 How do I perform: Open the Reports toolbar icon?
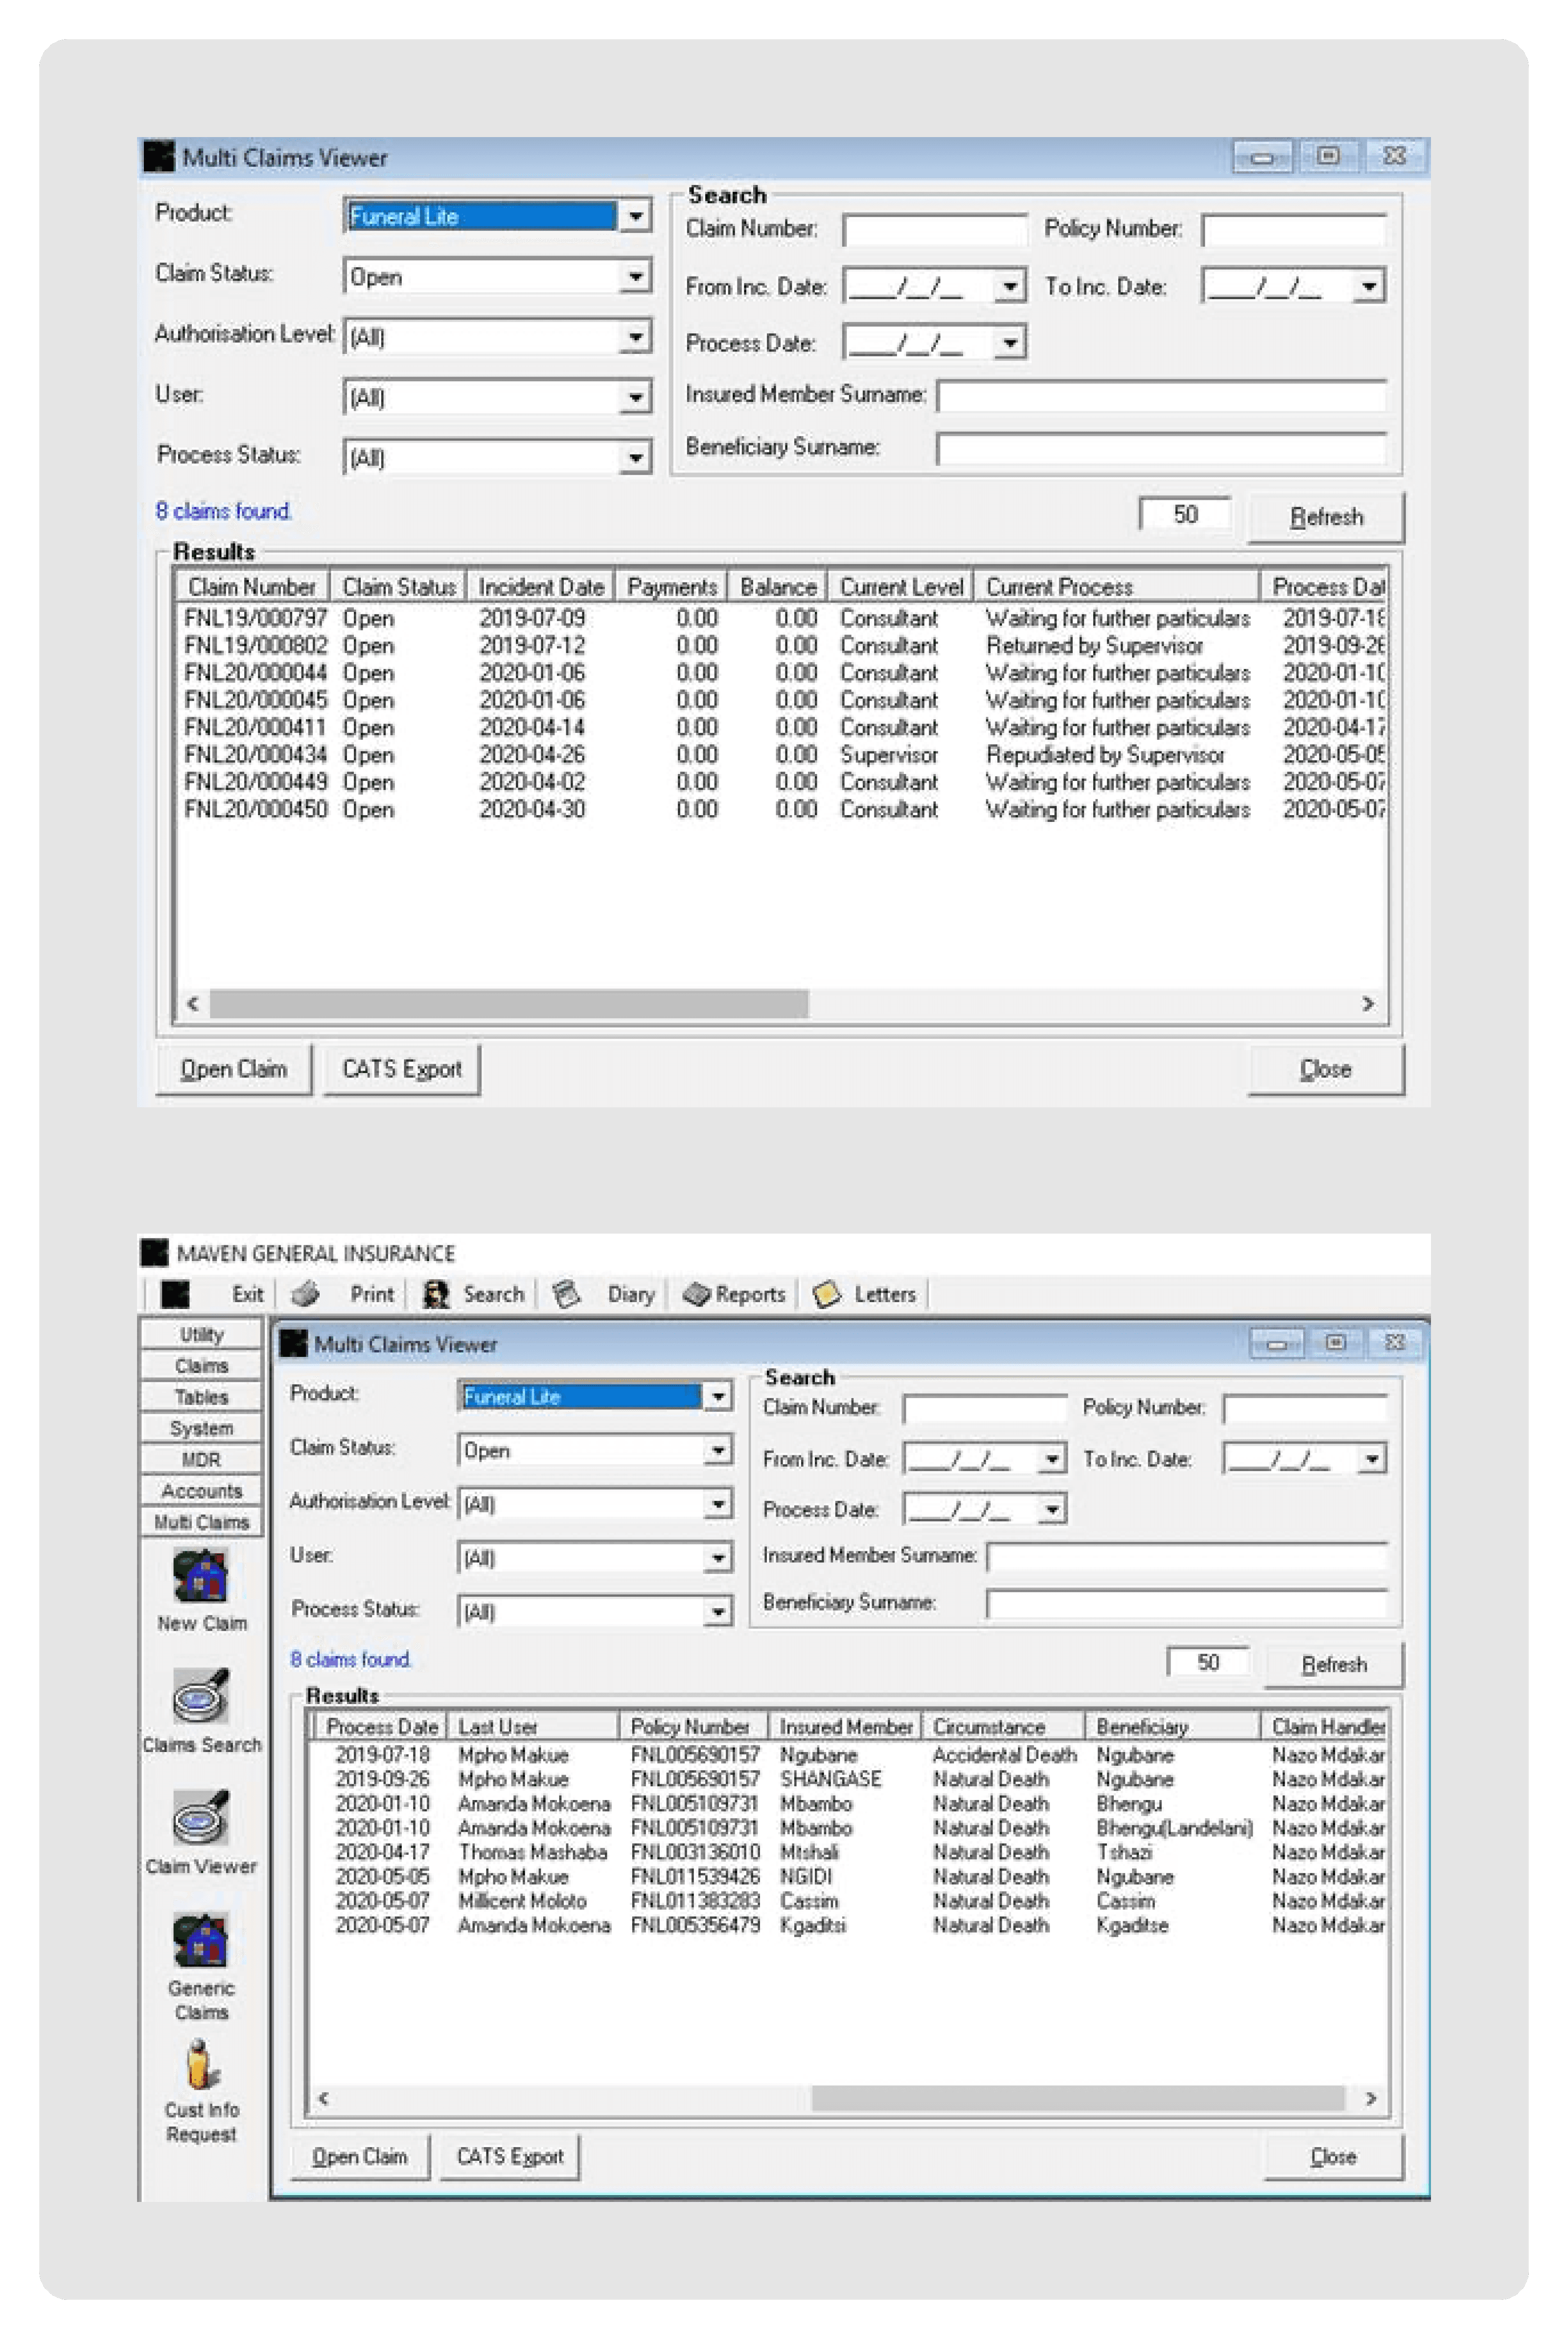pos(696,1294)
